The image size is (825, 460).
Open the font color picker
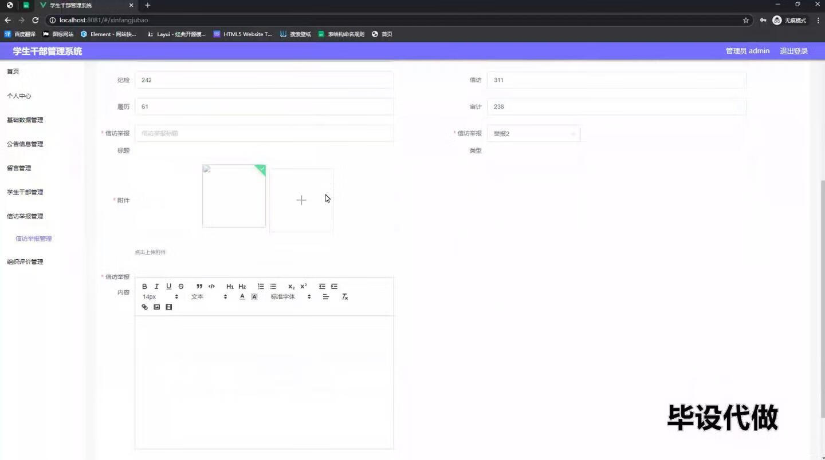(x=242, y=296)
